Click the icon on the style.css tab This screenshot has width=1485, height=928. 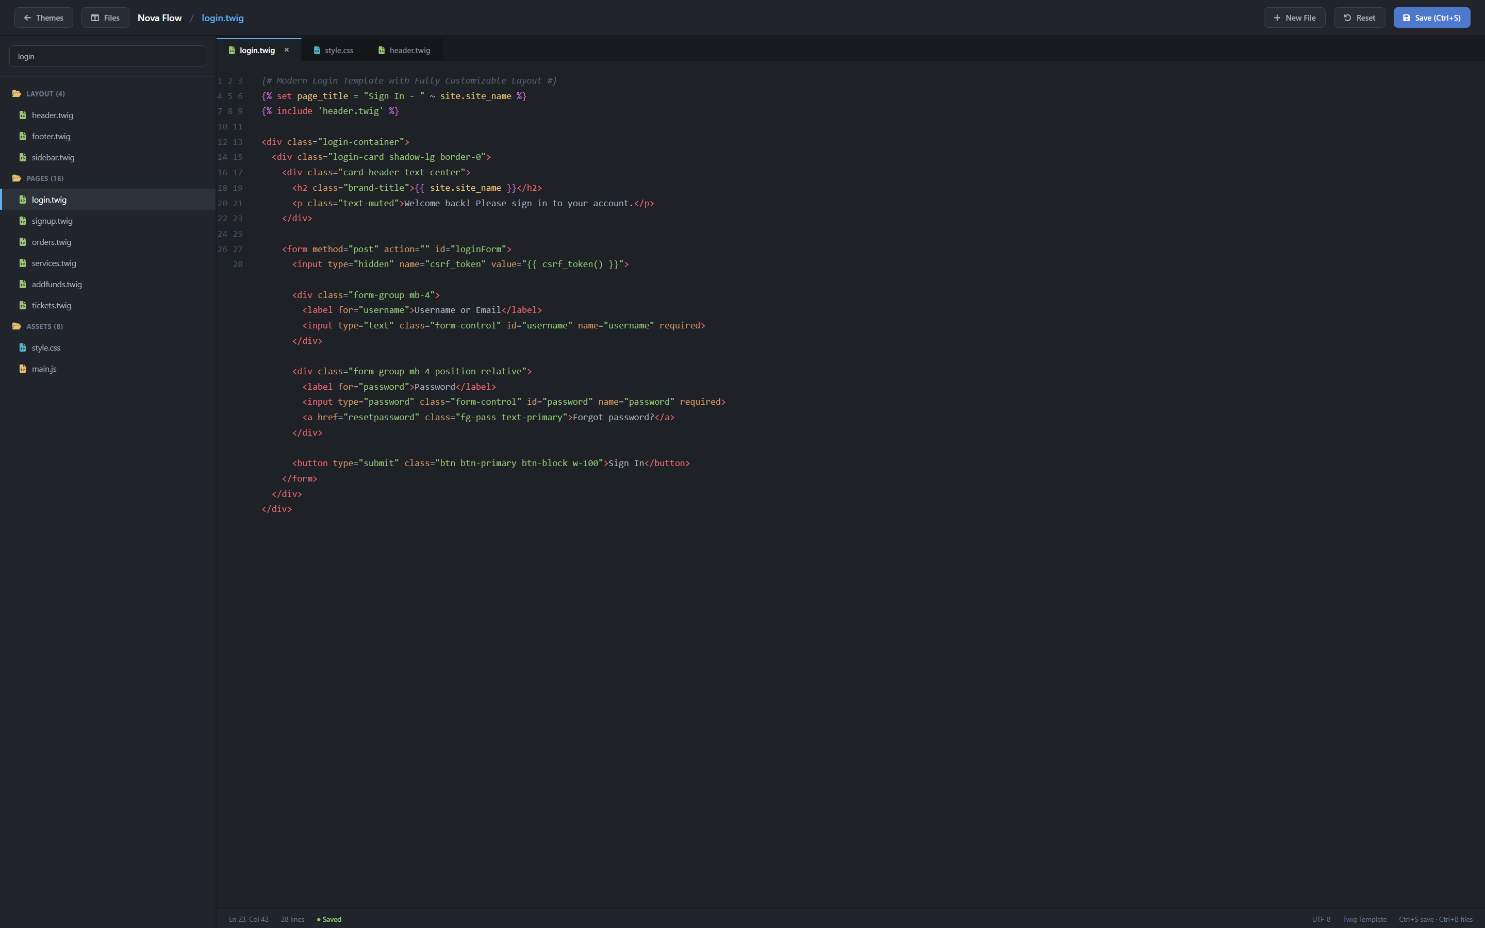point(317,51)
